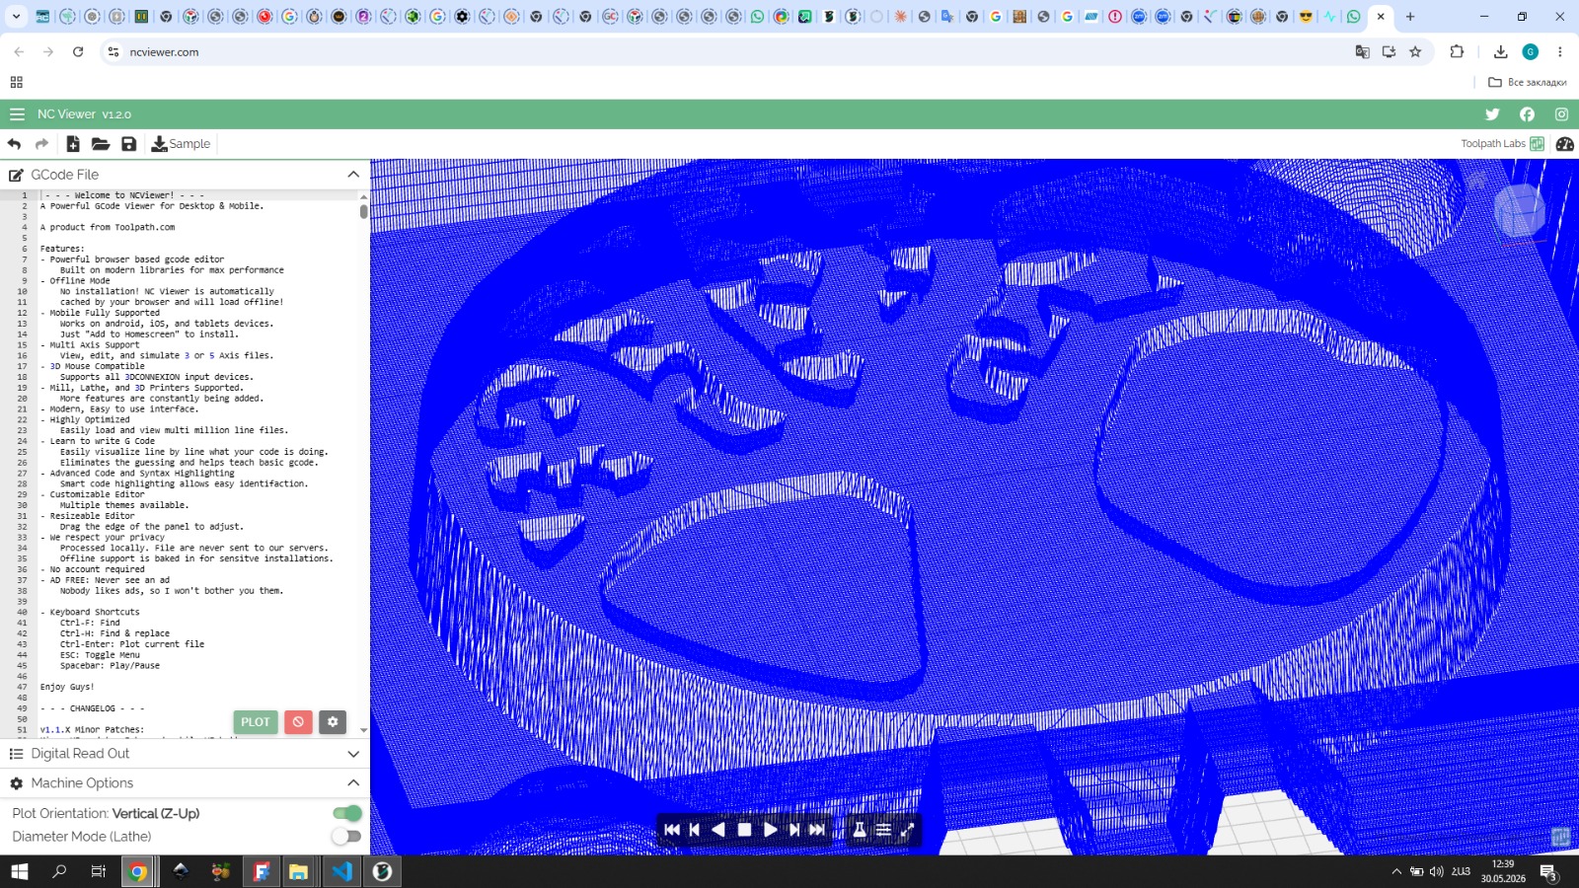Open plot settings gear button
The image size is (1579, 888).
coord(333,722)
